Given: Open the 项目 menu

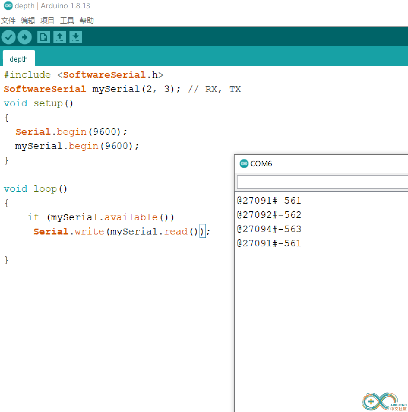Looking at the screenshot, I should [x=48, y=20].
